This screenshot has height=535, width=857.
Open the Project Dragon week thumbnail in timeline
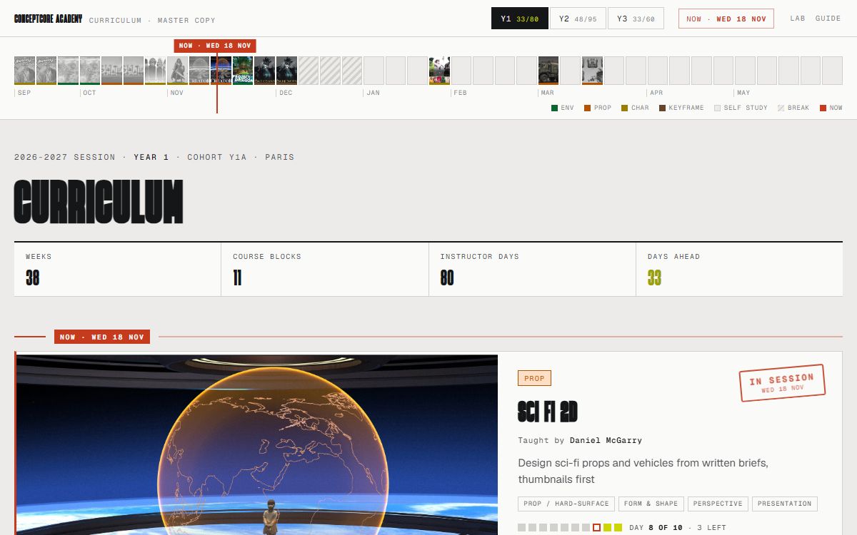(x=243, y=71)
